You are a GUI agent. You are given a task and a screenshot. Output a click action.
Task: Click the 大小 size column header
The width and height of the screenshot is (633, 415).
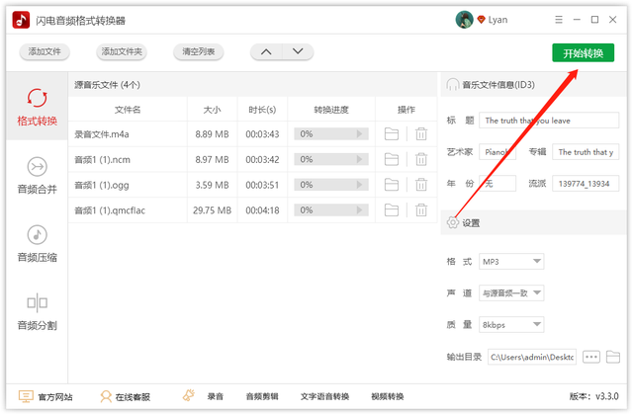(x=212, y=110)
